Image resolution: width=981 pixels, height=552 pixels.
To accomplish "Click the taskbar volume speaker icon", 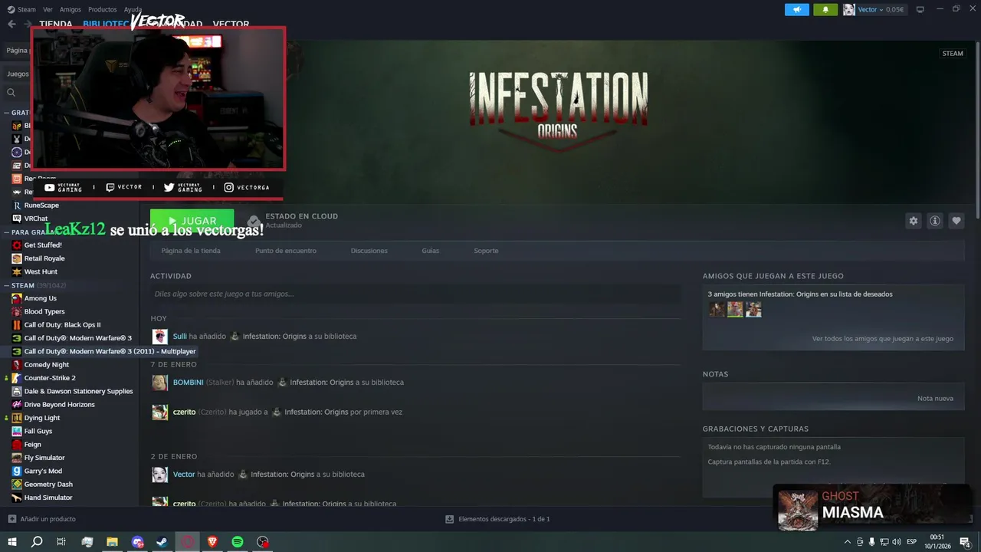I will 897,542.
